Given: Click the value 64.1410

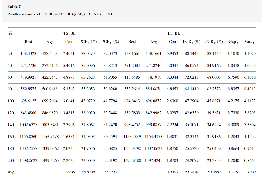Looking at the screenshot, I should coord(192,89).
